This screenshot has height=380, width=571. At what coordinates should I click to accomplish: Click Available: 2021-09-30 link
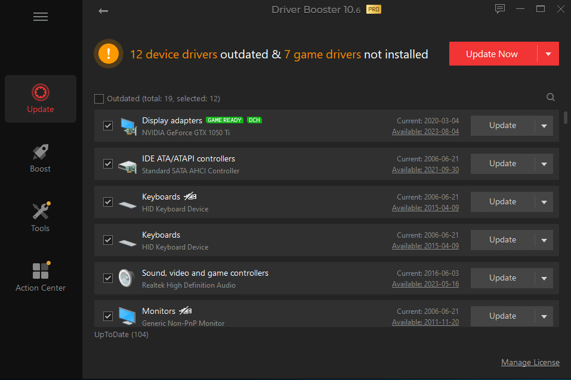pyautogui.click(x=425, y=170)
